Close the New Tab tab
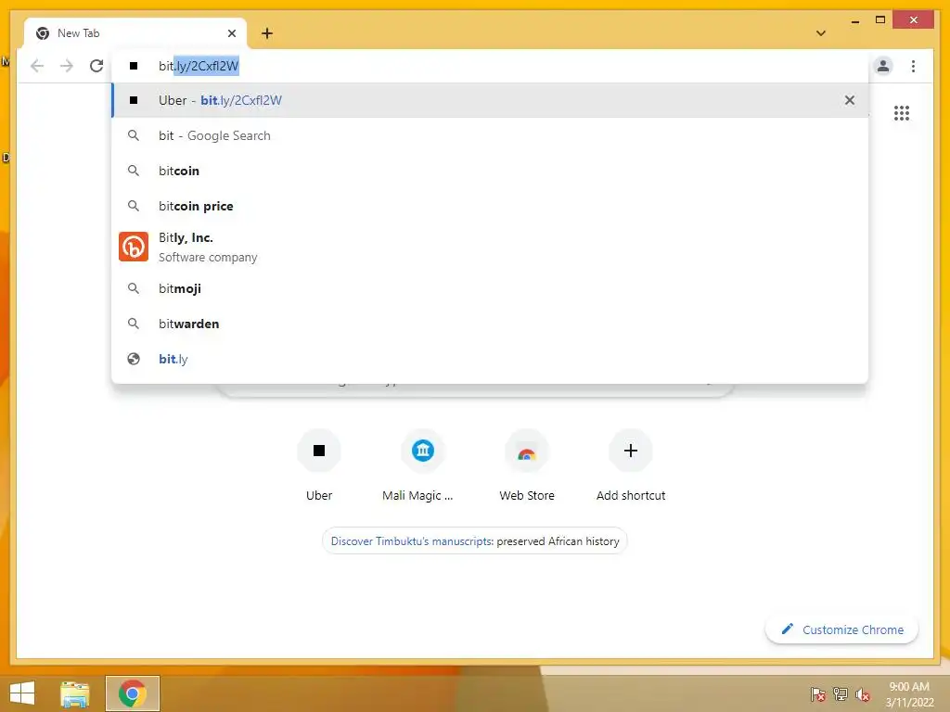This screenshot has width=950, height=712. click(231, 33)
